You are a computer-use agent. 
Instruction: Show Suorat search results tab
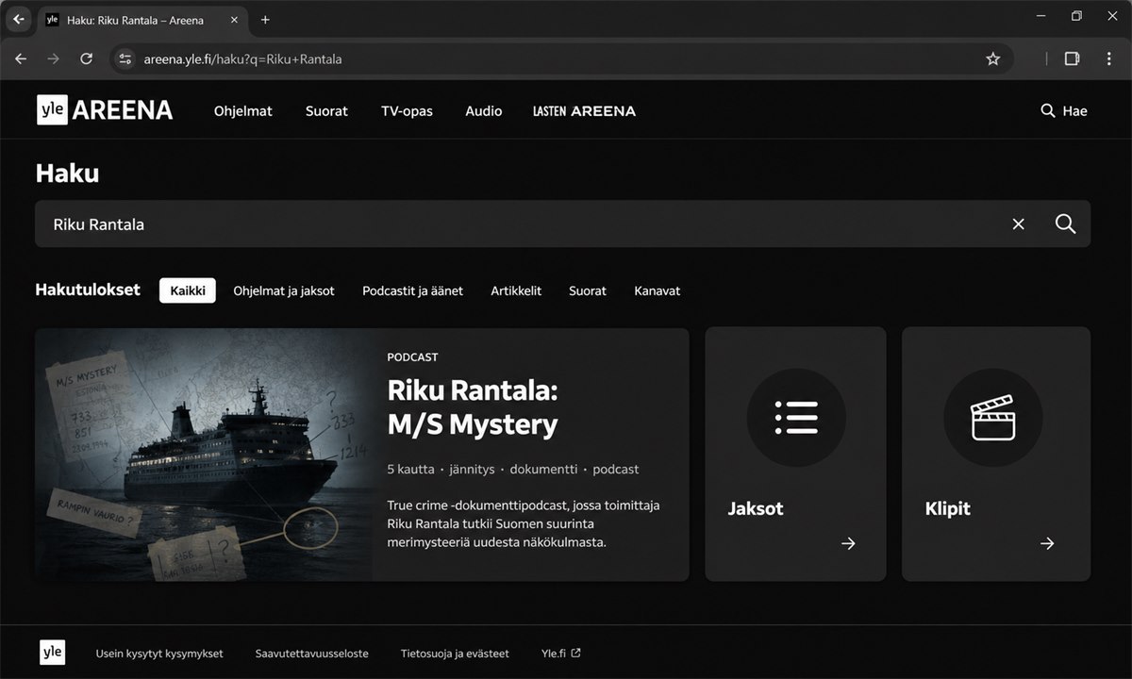pos(587,290)
